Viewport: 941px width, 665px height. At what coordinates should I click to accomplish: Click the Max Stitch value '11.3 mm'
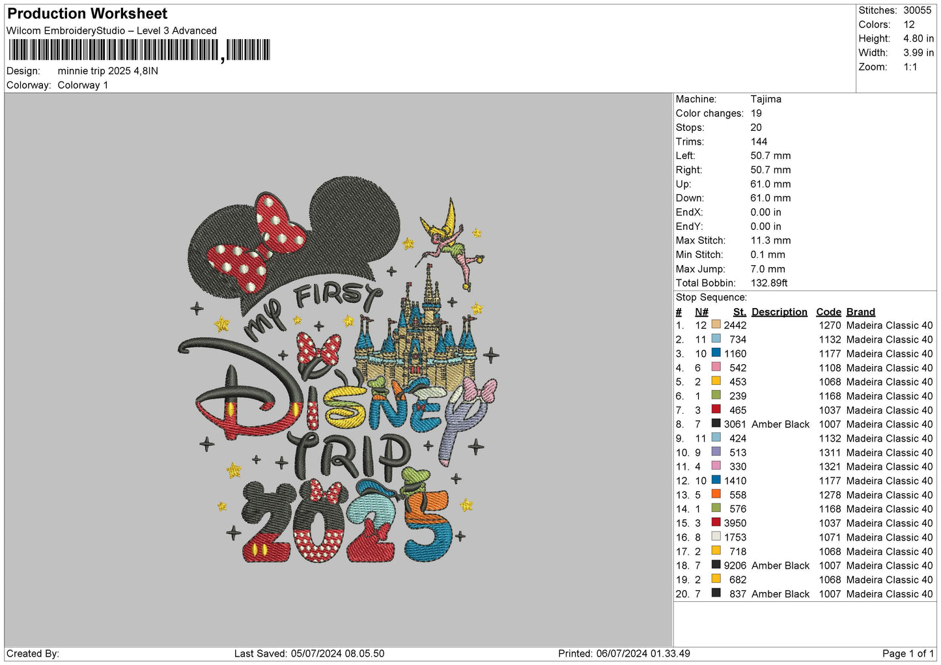[x=770, y=240]
